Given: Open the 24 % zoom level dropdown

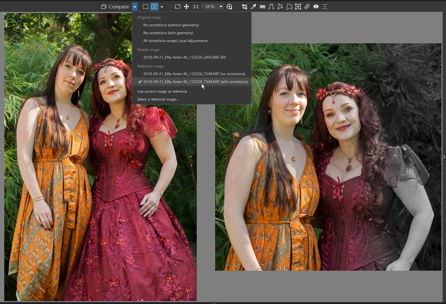Looking at the screenshot, I should point(221,7).
